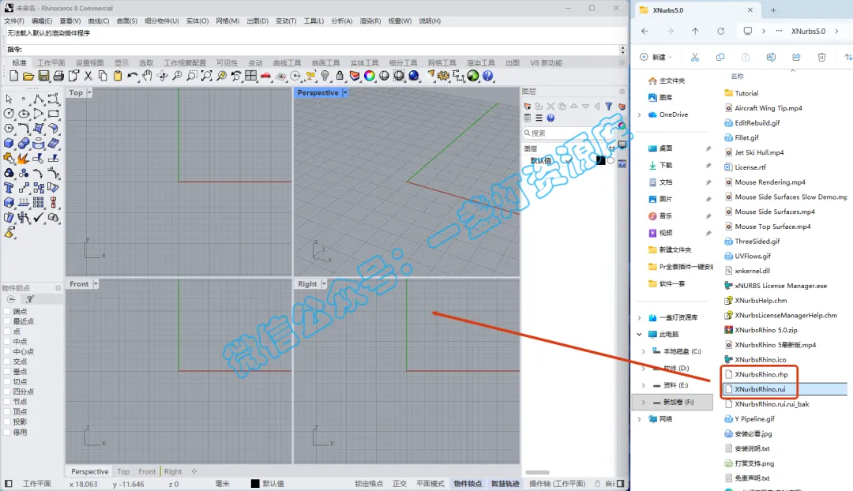The height and width of the screenshot is (491, 853).
Task: Click the Save floppy disk icon
Action: pos(43,76)
